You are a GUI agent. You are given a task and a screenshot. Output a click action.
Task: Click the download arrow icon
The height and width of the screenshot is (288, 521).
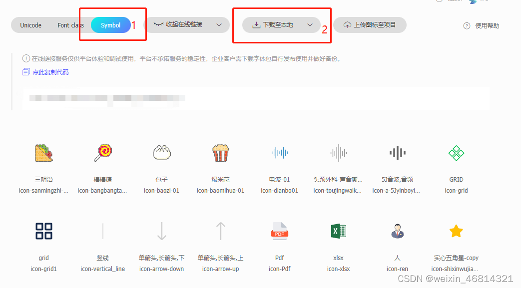(256, 25)
